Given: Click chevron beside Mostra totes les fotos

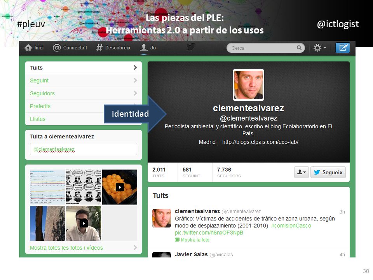Looking at the screenshot, I should (x=135, y=248).
